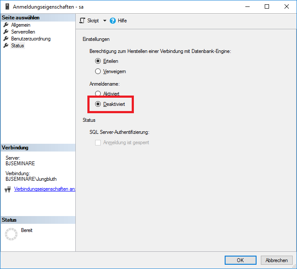Select the Deaktiviert radio button
This screenshot has width=297, height=269.
coord(98,104)
